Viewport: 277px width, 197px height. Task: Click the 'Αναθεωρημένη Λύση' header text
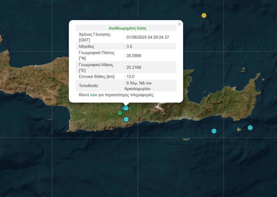pos(127,28)
